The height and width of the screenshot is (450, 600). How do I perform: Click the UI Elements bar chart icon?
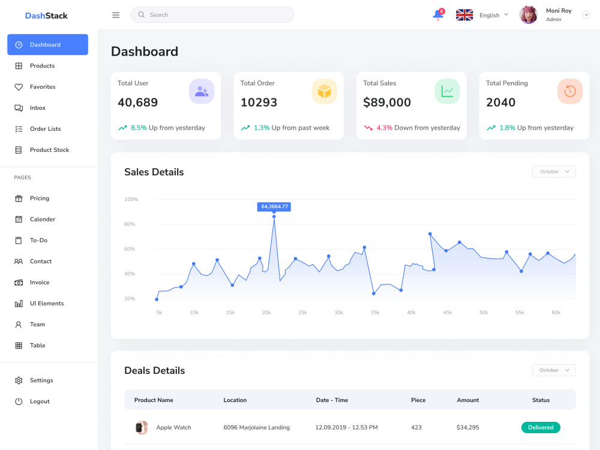coord(19,304)
